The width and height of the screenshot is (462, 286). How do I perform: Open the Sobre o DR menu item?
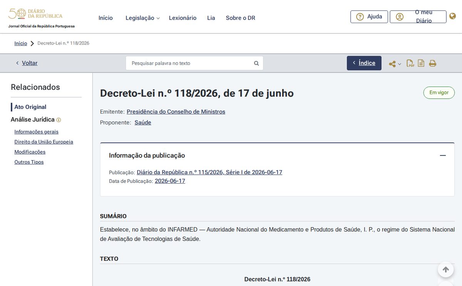pos(240,18)
